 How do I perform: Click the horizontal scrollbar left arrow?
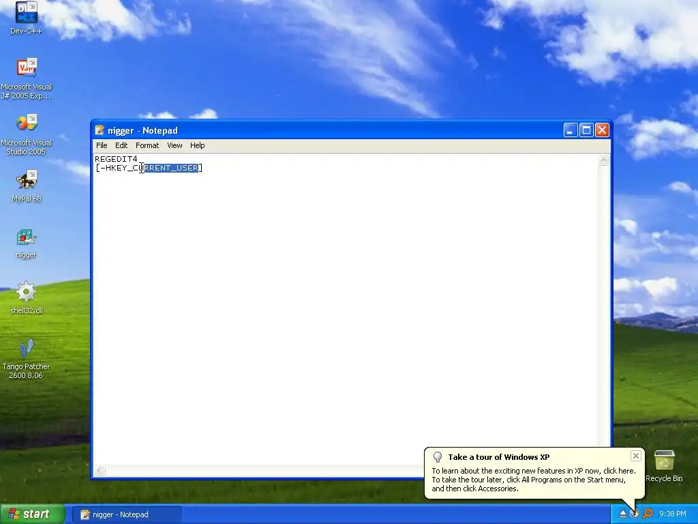coord(100,471)
